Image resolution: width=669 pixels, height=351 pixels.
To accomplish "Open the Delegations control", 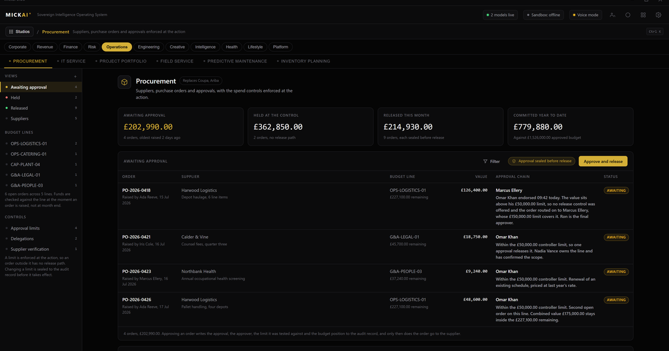I will tap(41, 238).
